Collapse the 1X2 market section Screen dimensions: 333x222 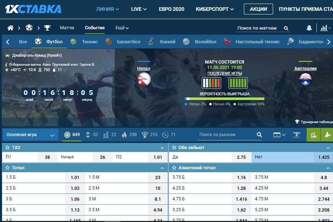[162, 148]
